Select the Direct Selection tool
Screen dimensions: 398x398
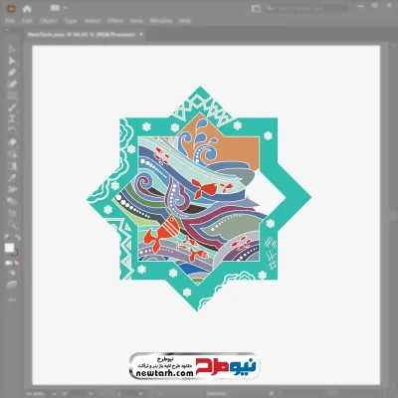click(12, 61)
